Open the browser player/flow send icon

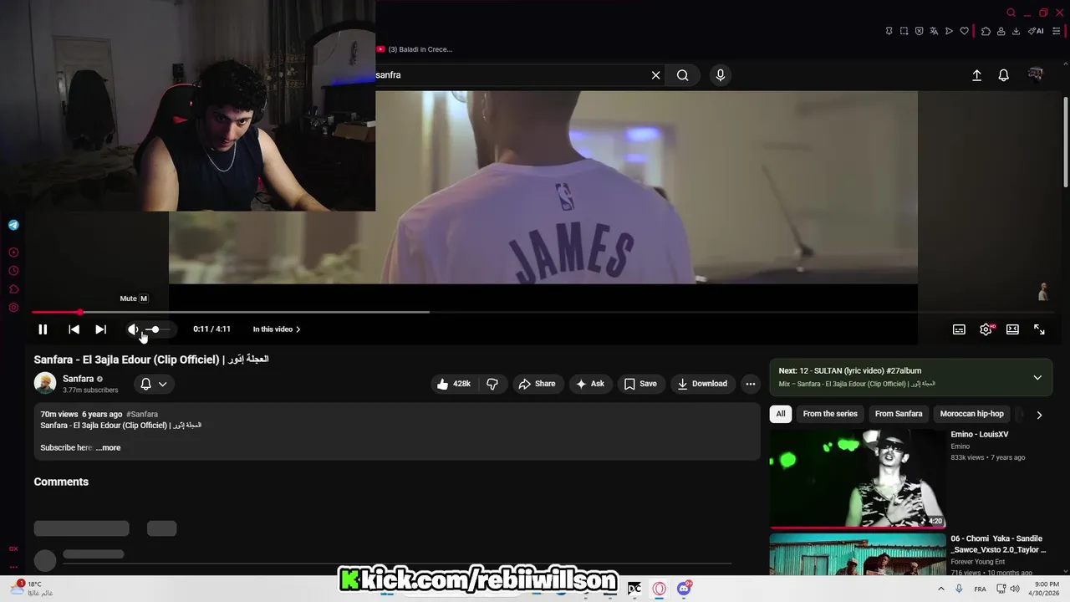949,31
